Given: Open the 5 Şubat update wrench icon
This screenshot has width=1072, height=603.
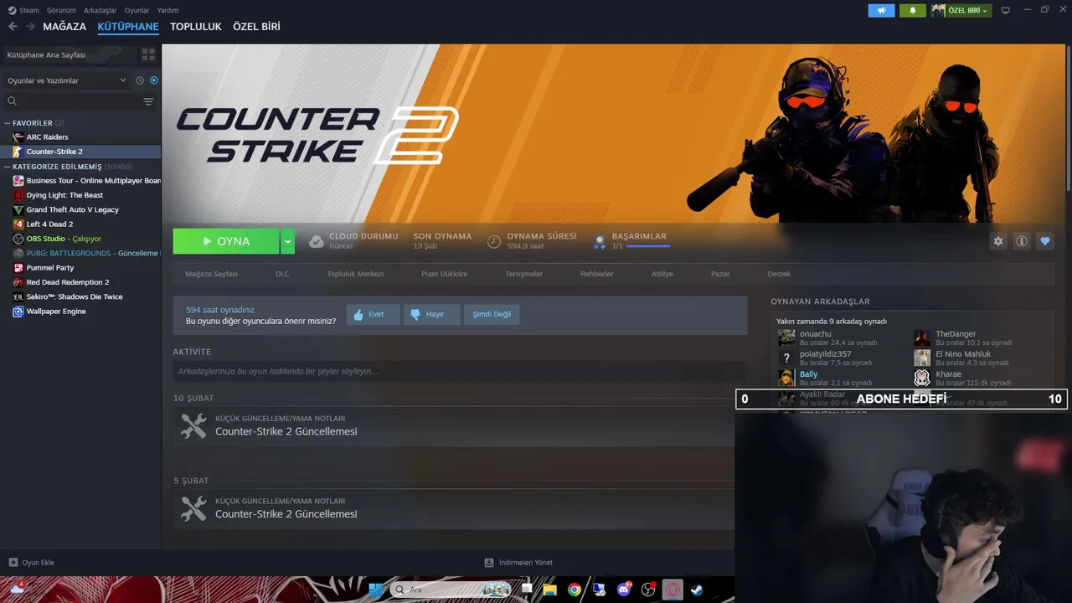Looking at the screenshot, I should [x=193, y=508].
